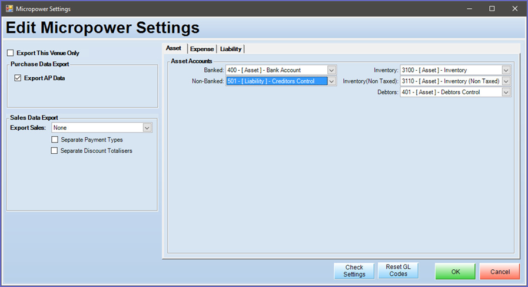Click the Export This Venue Only label
528x287 pixels.
[48, 53]
